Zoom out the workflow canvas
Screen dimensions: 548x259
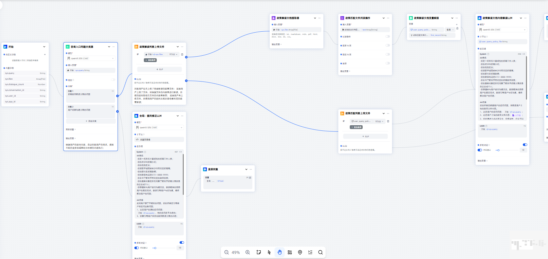(227, 252)
